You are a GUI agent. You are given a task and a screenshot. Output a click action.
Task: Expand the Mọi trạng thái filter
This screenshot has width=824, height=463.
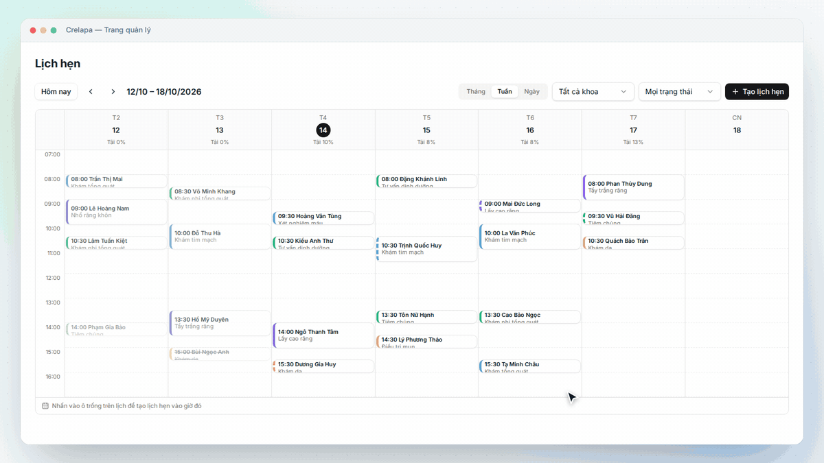(680, 92)
